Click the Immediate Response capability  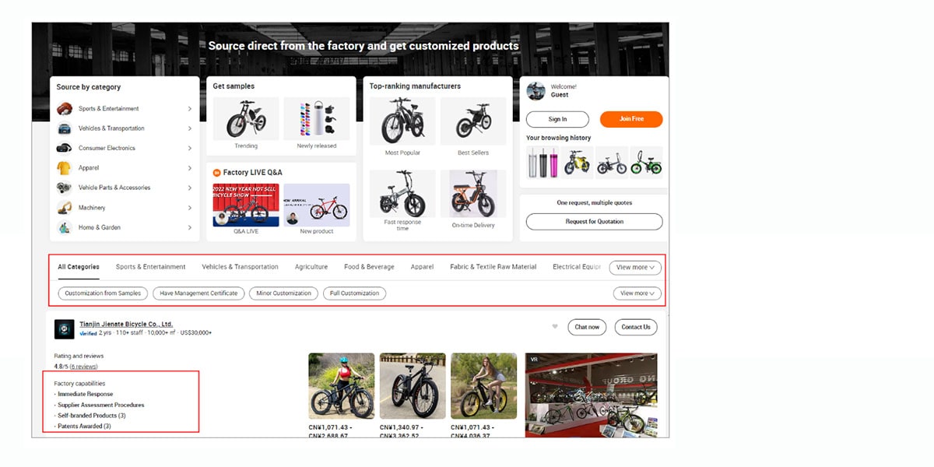86,394
